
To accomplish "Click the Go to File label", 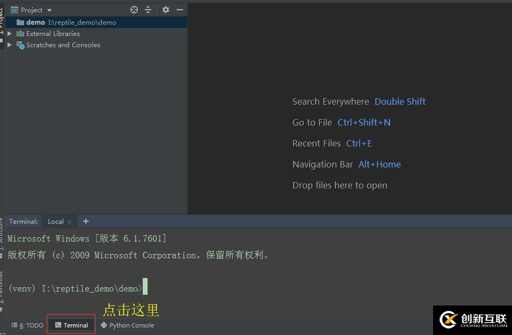I will 312,122.
